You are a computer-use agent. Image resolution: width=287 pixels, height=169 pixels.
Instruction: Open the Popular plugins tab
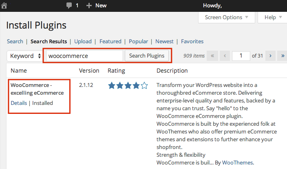138,41
